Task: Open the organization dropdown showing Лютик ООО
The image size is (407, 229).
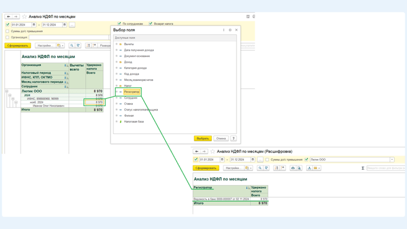Action: tap(392, 160)
